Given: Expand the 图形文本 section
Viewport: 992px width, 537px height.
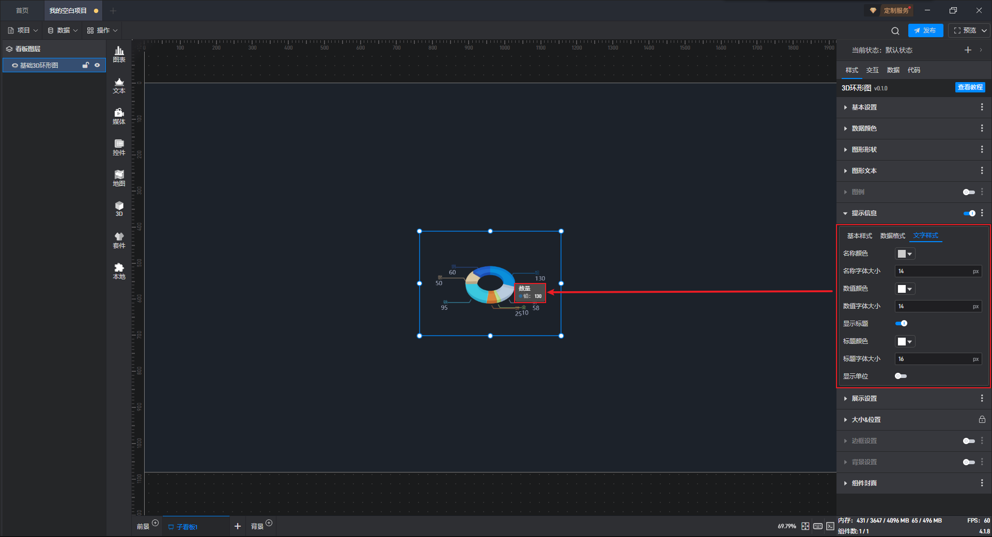Looking at the screenshot, I should [x=845, y=171].
